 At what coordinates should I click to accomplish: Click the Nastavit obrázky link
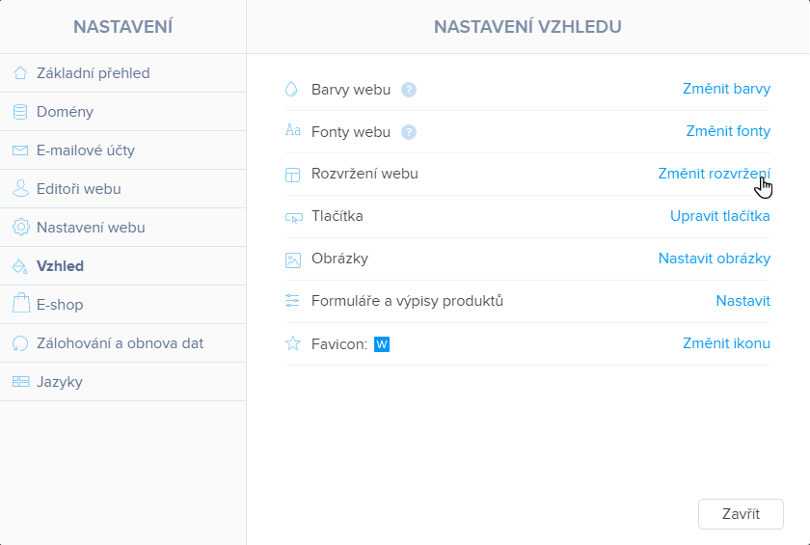(715, 259)
